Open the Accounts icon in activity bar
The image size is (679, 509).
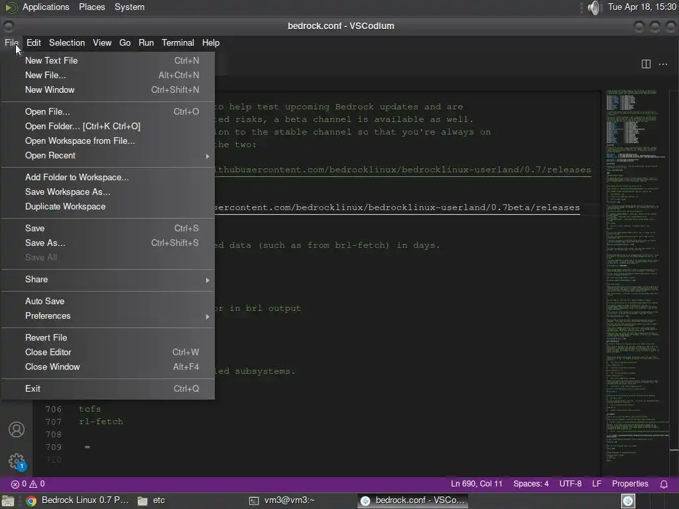pyautogui.click(x=17, y=429)
